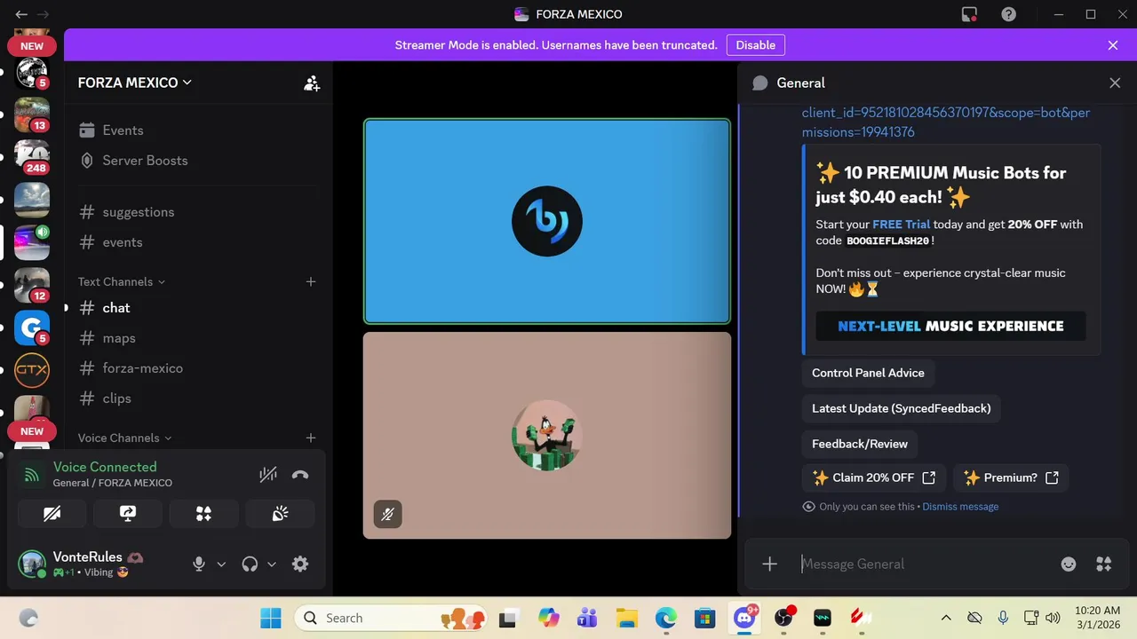Focus the Message General input field
Viewport: 1137px width, 639px height.
pos(924,564)
